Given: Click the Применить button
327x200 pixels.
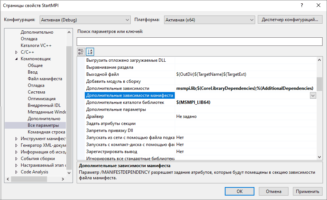Looking at the screenshot, I should pos(307,191).
